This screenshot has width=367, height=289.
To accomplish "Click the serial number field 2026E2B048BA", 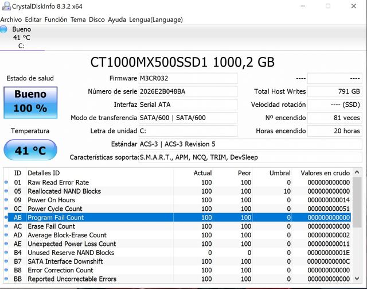I will [188, 91].
